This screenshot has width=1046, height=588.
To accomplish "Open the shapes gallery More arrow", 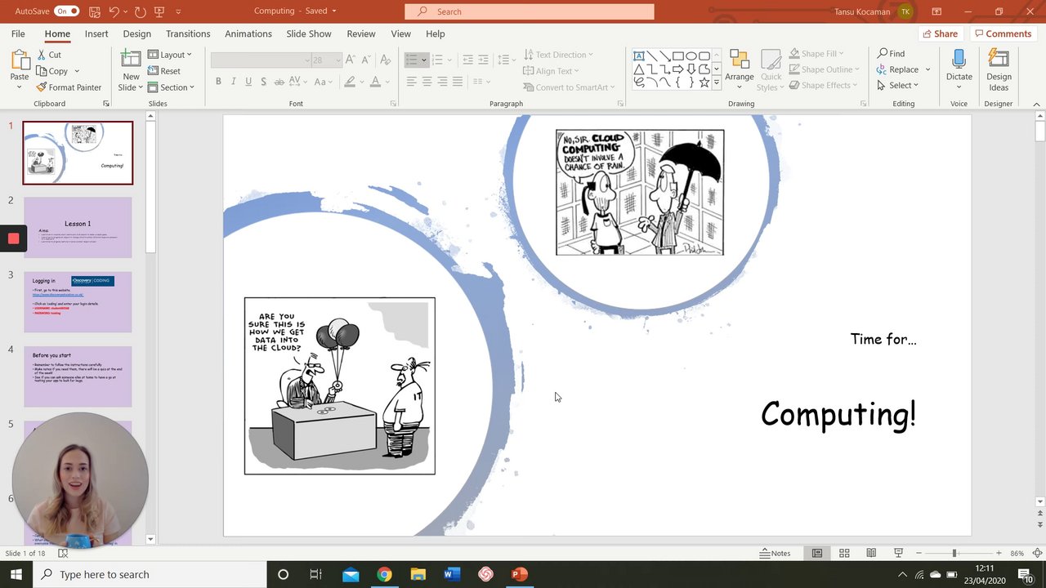I will (x=717, y=82).
